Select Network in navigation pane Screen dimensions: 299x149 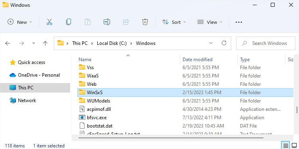27,101
